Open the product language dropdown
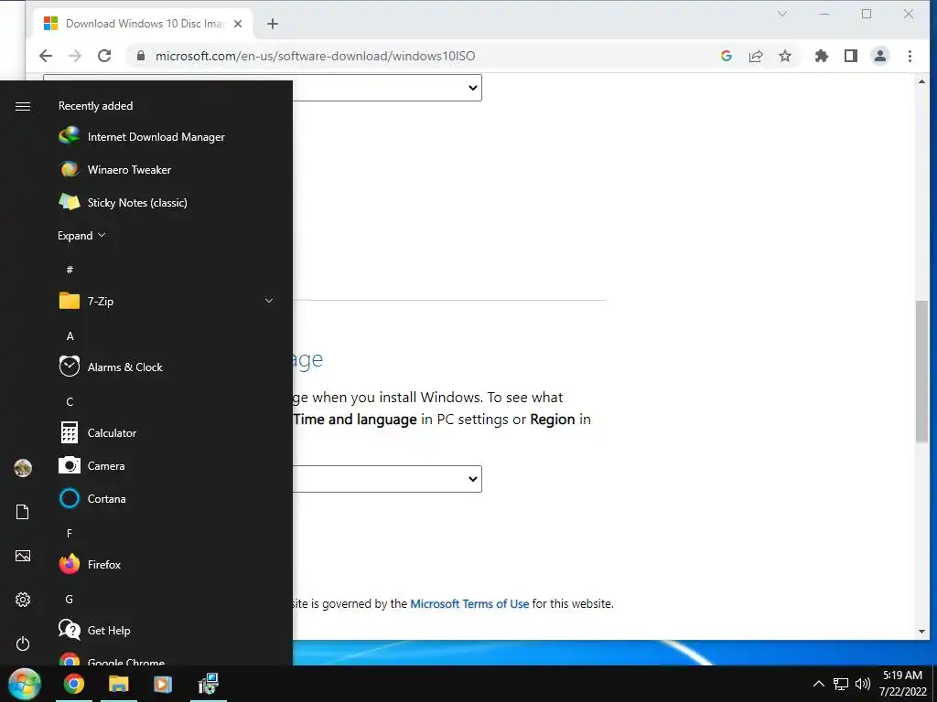Image resolution: width=937 pixels, height=702 pixels. (x=387, y=479)
